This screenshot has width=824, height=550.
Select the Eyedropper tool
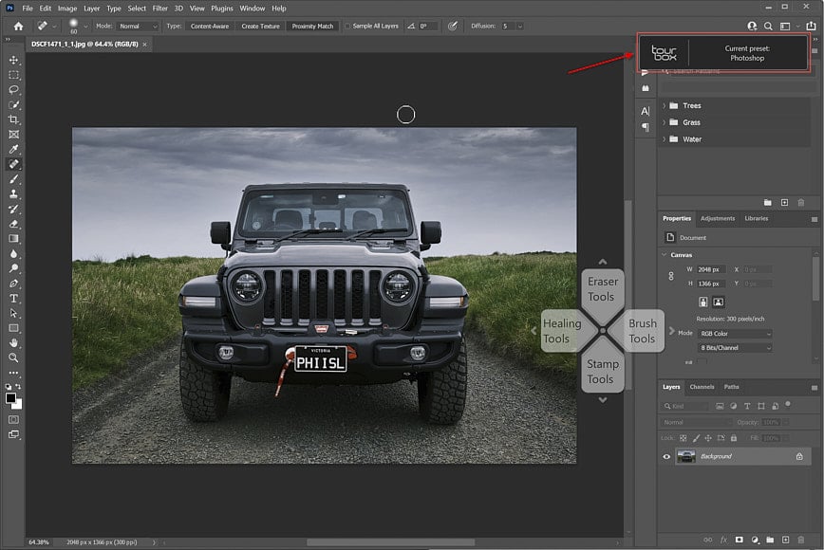pos(13,149)
